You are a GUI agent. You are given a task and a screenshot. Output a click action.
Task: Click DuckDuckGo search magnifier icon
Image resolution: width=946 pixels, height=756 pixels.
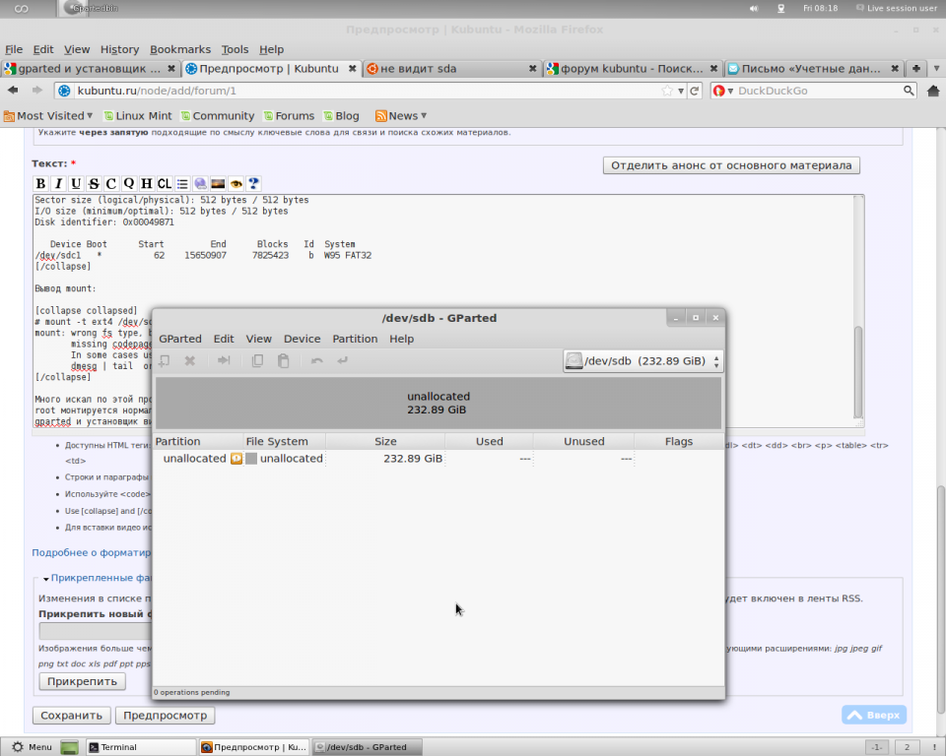tap(909, 91)
